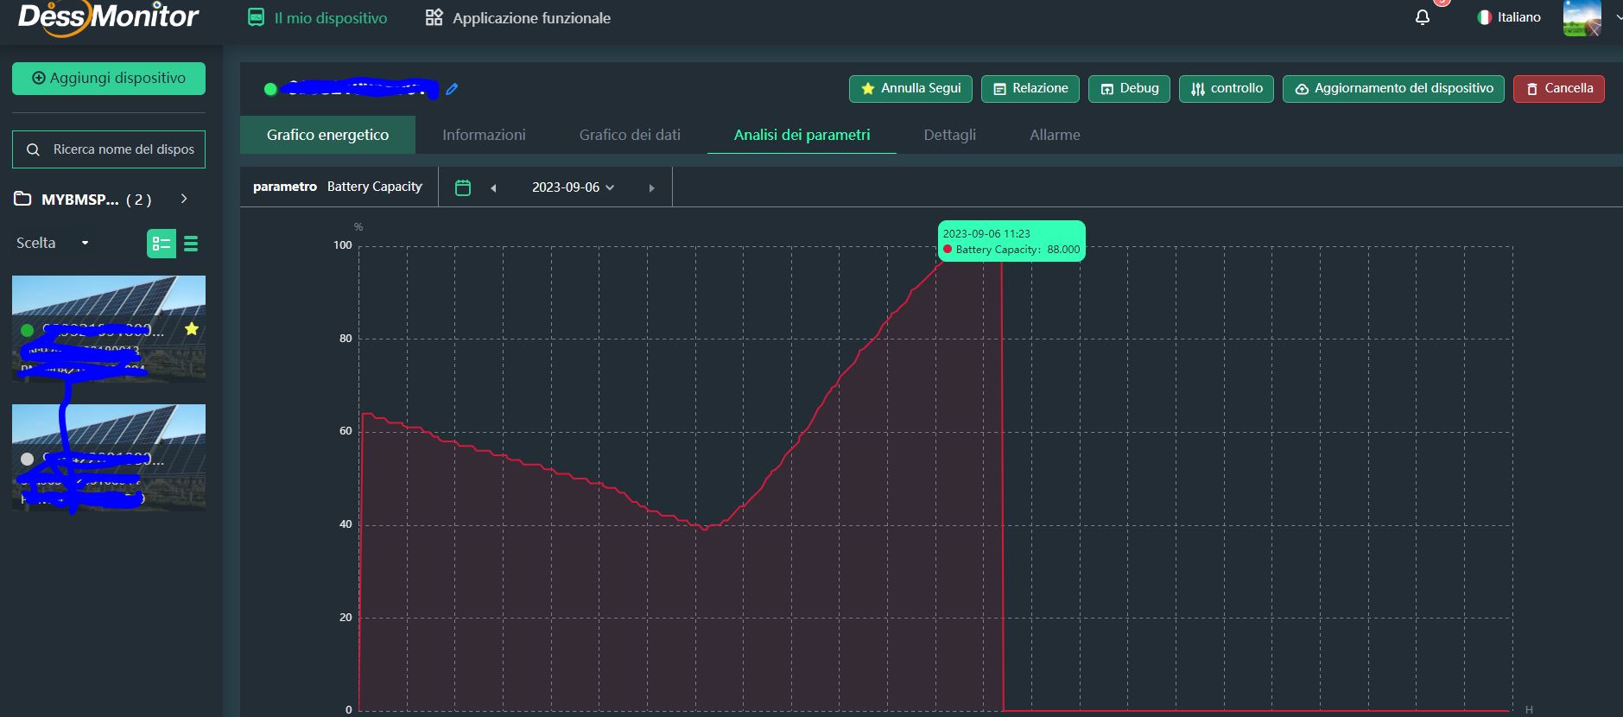Viewport: 1623px width, 717px height.
Task: Switch to card list view
Action: 162,244
